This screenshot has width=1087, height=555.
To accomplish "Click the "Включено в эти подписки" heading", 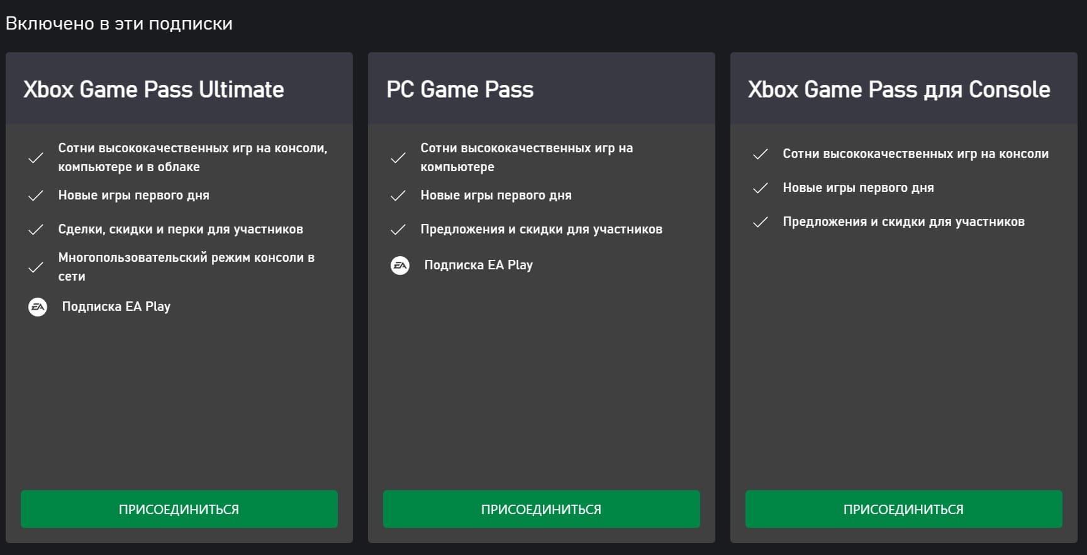I will (x=119, y=23).
